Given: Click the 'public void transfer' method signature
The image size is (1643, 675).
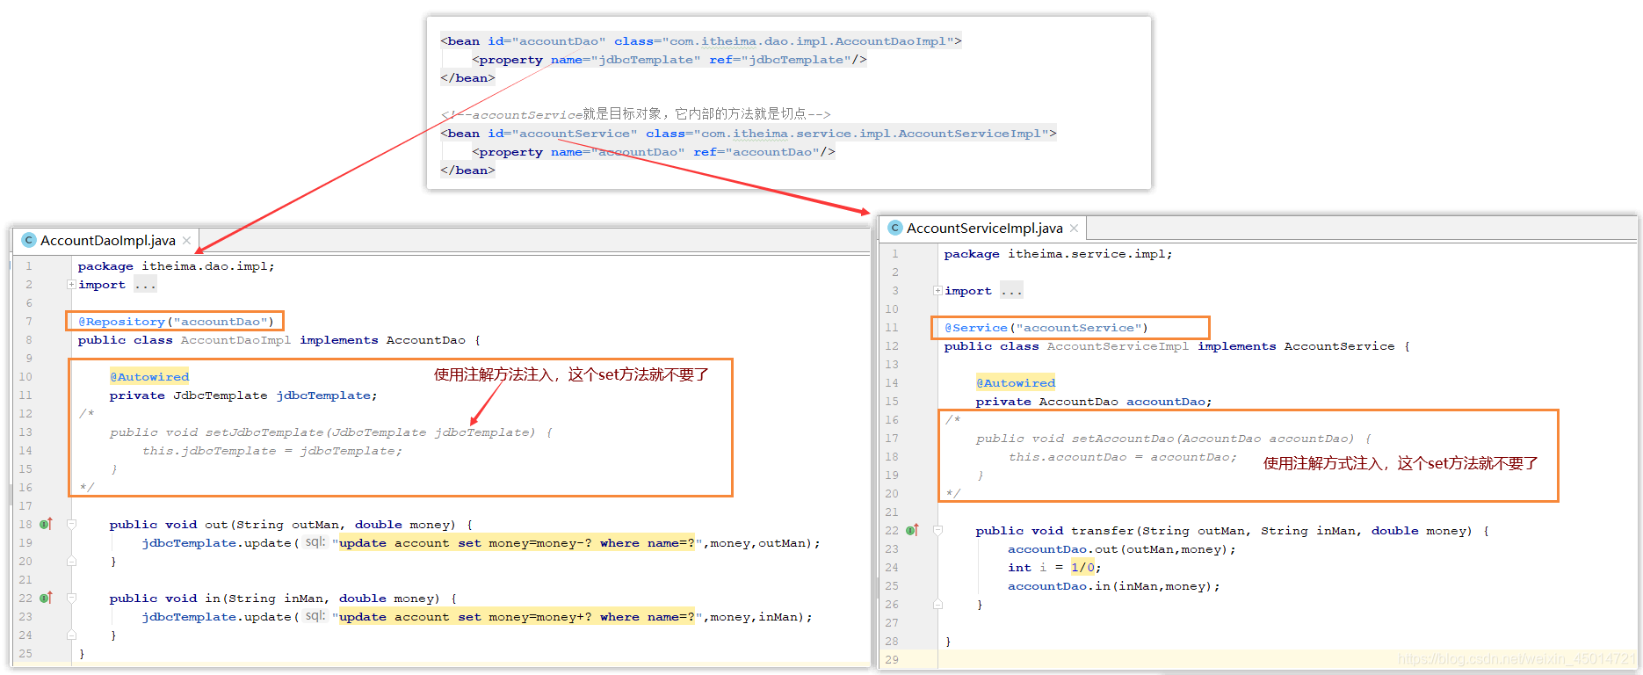Looking at the screenshot, I should (1232, 531).
